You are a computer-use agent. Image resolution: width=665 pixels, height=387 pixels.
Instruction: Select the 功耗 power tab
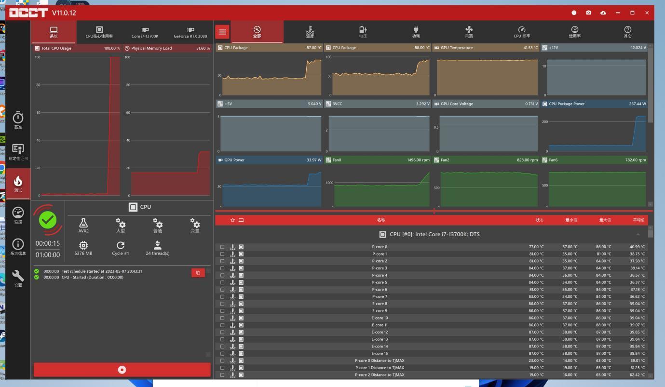(x=416, y=32)
